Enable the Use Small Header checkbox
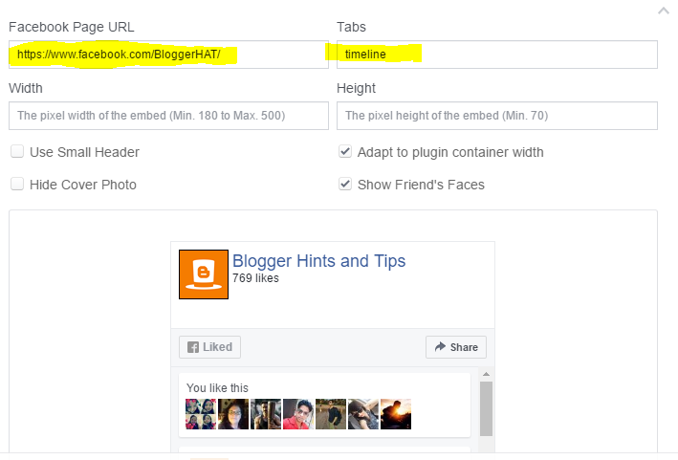This screenshot has width=678, height=460. pos(17,151)
